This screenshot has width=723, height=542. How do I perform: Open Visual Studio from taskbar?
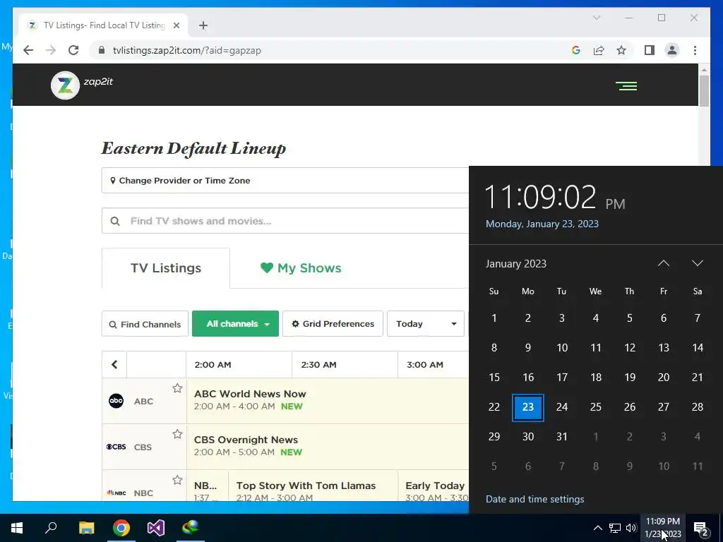pyautogui.click(x=156, y=528)
